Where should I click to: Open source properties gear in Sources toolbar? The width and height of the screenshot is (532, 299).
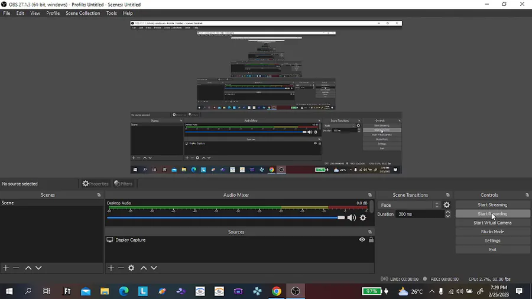coord(131,268)
